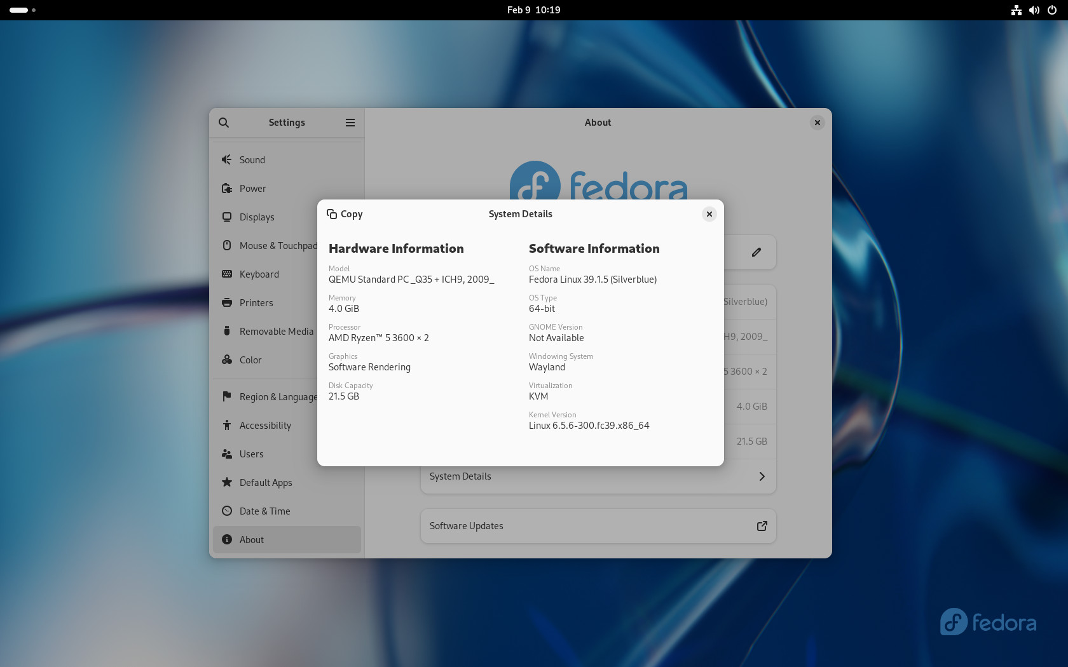
Task: Close the System Details dialog
Action: [x=709, y=214]
